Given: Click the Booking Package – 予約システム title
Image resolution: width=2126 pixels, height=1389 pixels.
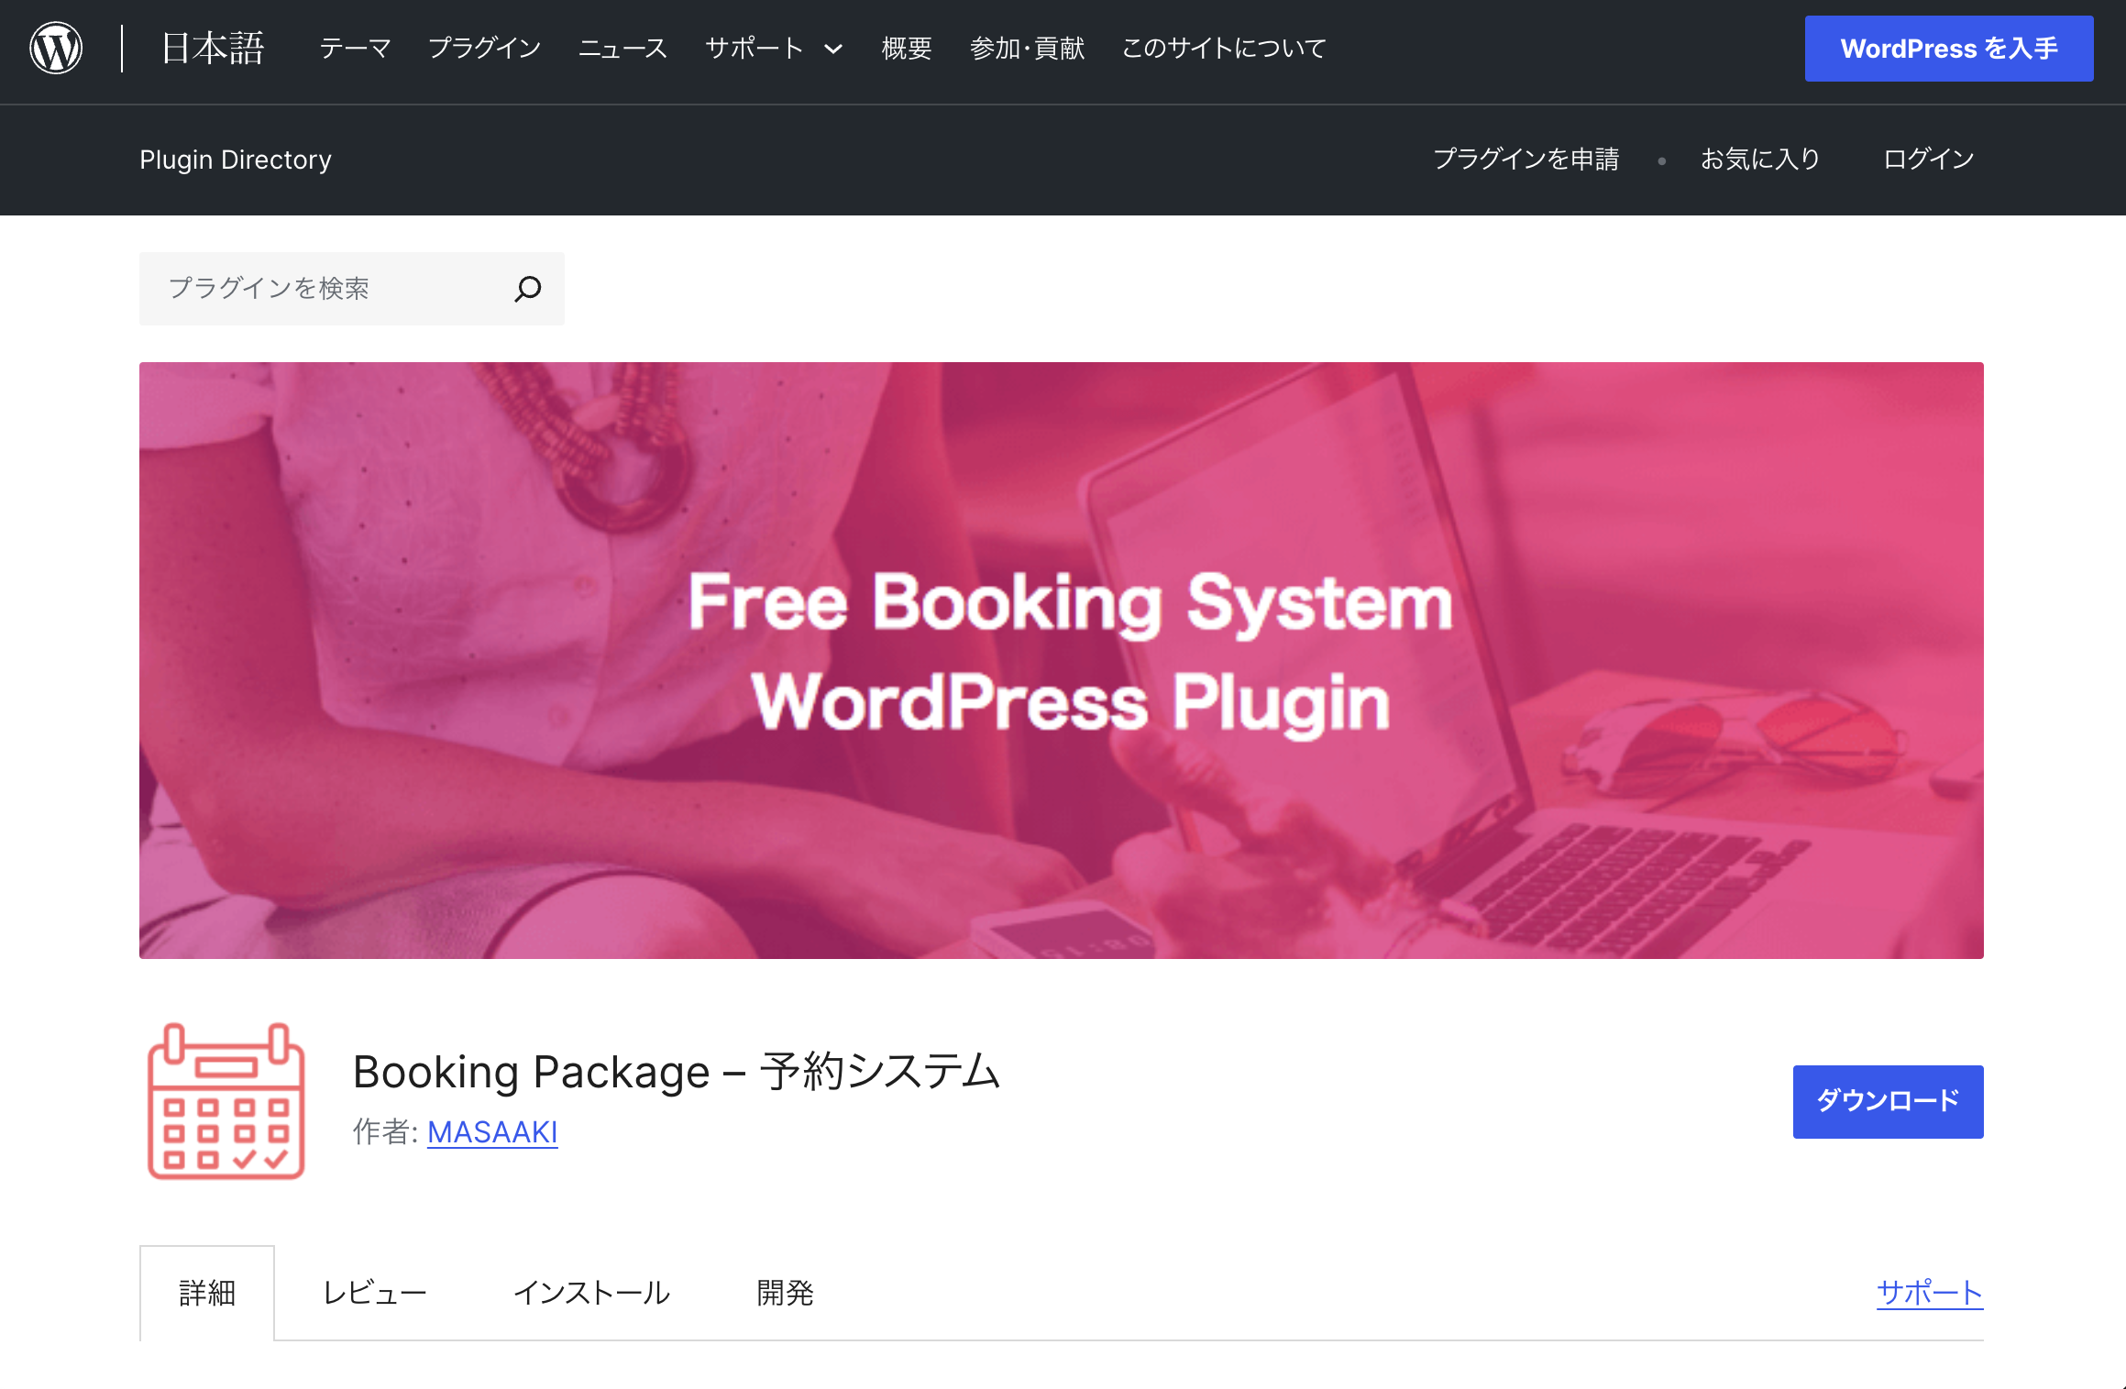Looking at the screenshot, I should 677,1071.
